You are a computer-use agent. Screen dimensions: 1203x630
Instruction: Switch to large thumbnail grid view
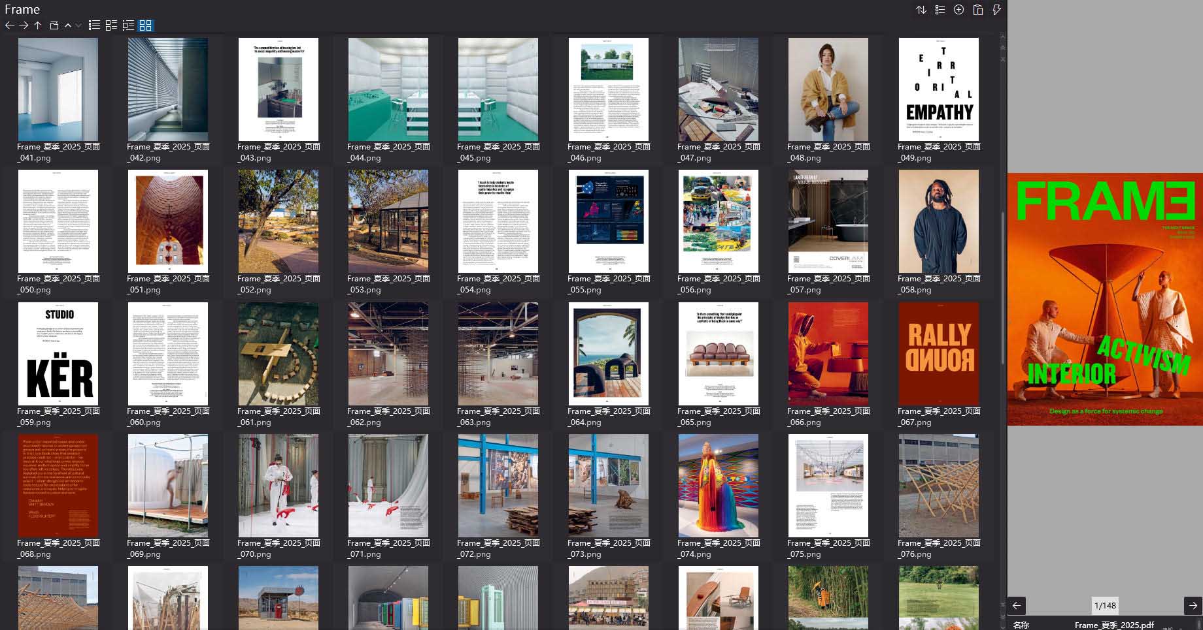click(x=146, y=25)
